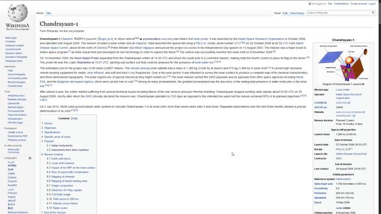Open Permanent link in Tools

[x=16, y=111]
